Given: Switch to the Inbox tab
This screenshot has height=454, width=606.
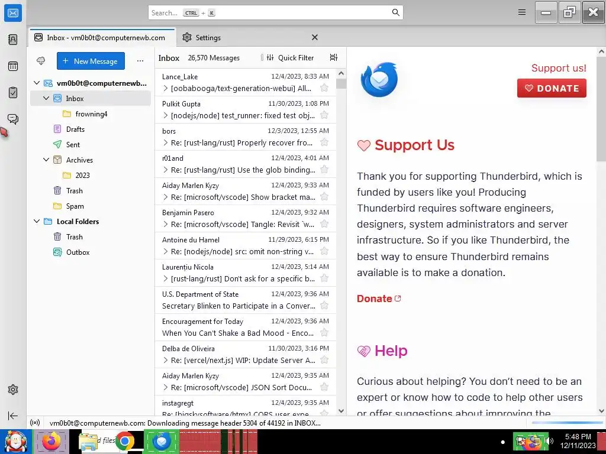Looking at the screenshot, I should [x=102, y=37].
